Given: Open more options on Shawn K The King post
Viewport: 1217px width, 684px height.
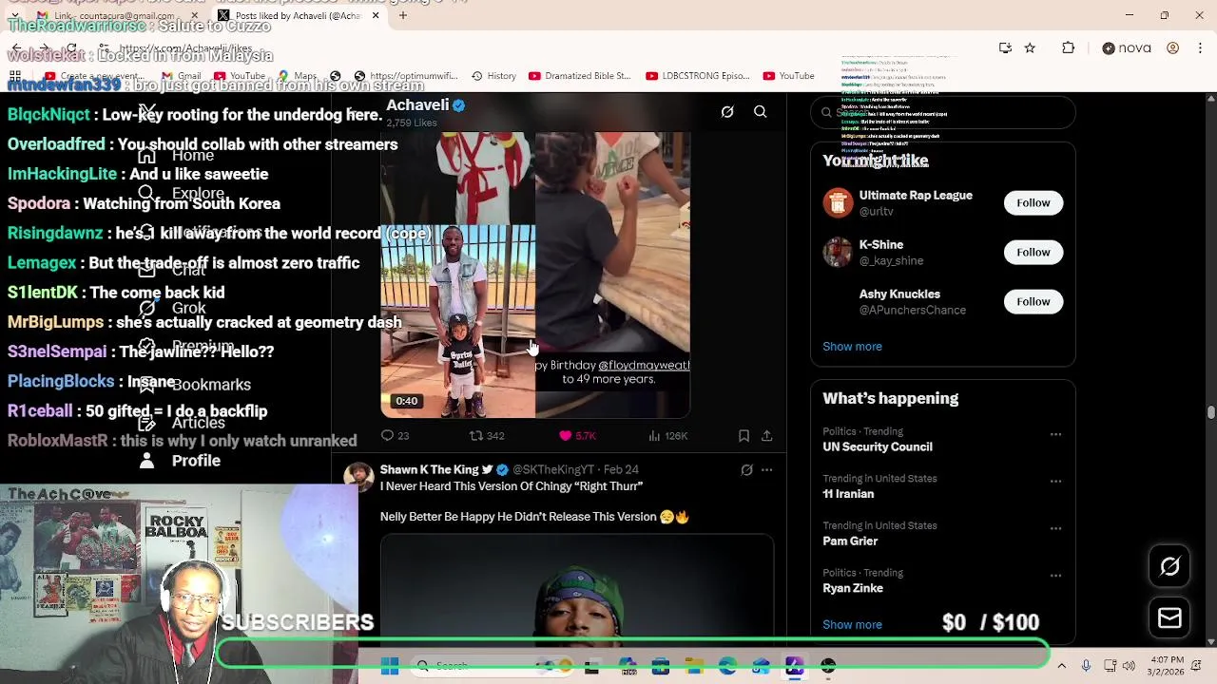Looking at the screenshot, I should (766, 470).
